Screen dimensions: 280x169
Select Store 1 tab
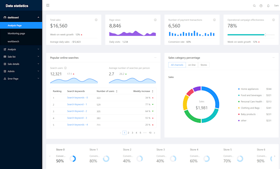pyautogui.click(x=93, y=150)
